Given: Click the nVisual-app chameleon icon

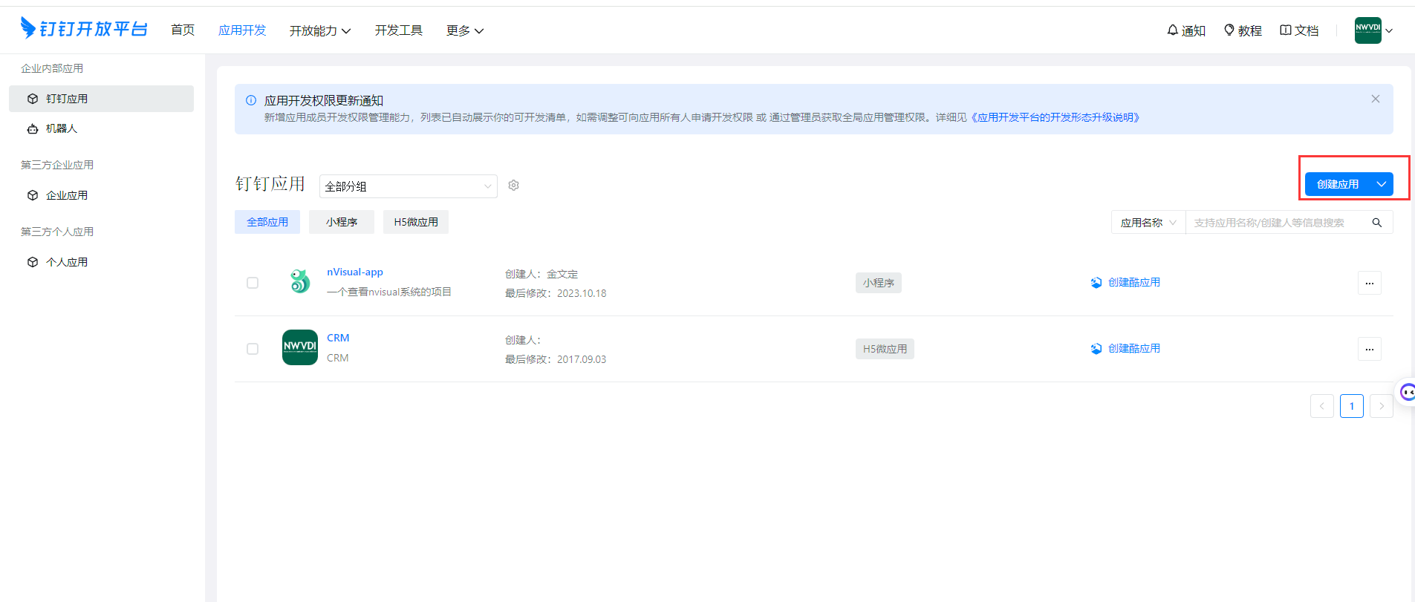Looking at the screenshot, I should pyautogui.click(x=300, y=281).
